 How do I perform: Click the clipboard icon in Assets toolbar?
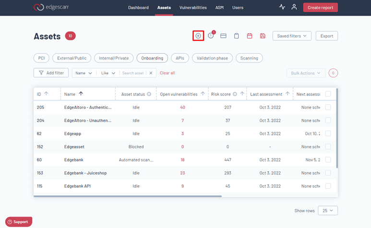point(236,36)
